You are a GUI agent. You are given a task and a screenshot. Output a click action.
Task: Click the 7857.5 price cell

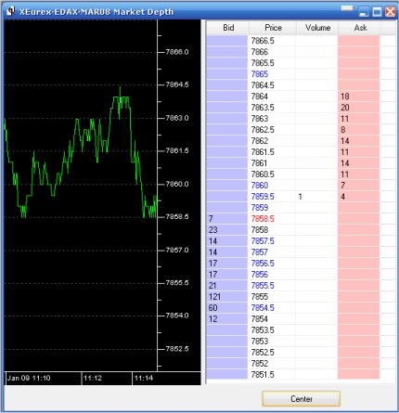[x=271, y=241]
